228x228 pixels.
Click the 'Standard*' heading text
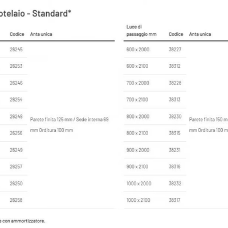point(52,14)
